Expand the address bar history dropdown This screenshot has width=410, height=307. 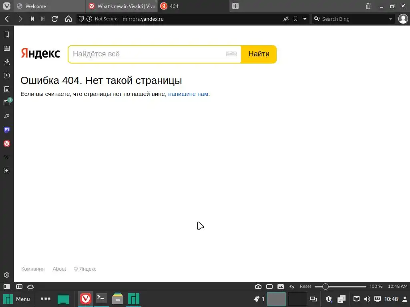305,19
